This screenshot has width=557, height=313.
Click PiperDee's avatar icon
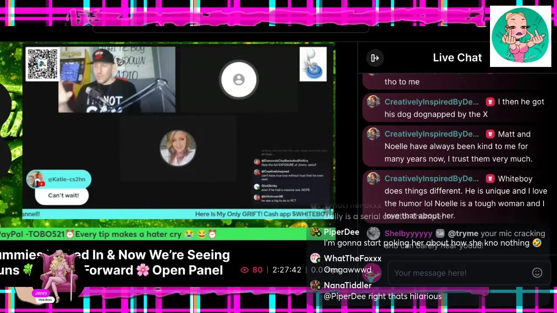315,232
